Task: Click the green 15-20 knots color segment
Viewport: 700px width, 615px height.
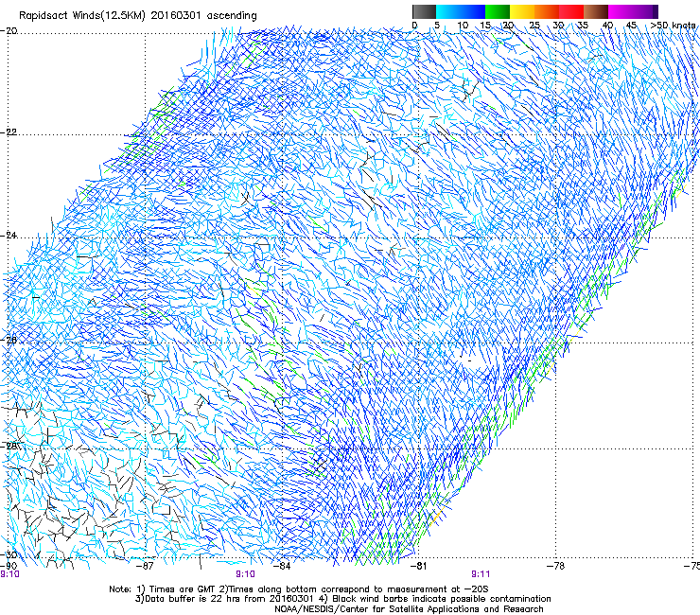Action: [498, 11]
